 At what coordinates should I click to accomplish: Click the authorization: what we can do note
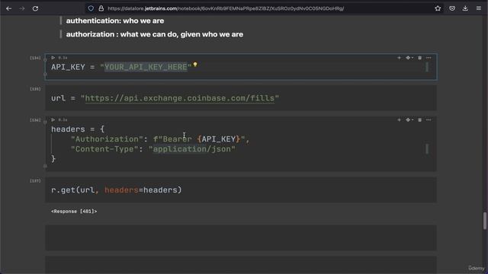(154, 34)
